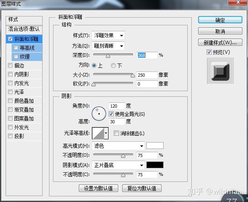Select direction 上 radio button
This screenshot has height=202, width=248.
[x=94, y=65]
